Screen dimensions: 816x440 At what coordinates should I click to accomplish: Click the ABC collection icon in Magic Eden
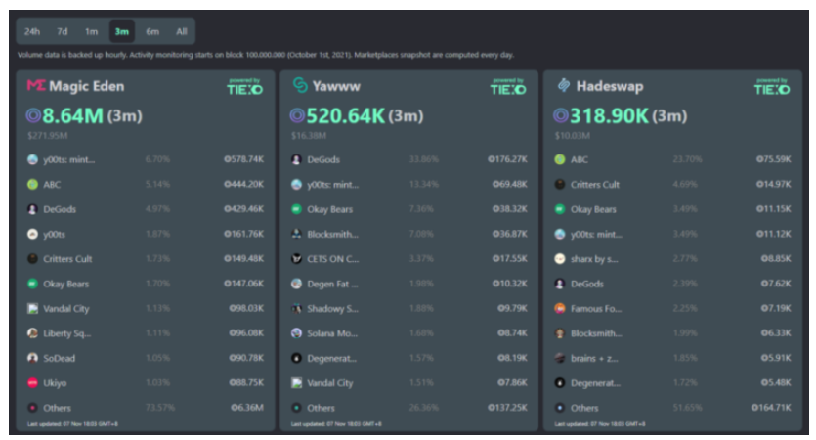[x=33, y=185]
